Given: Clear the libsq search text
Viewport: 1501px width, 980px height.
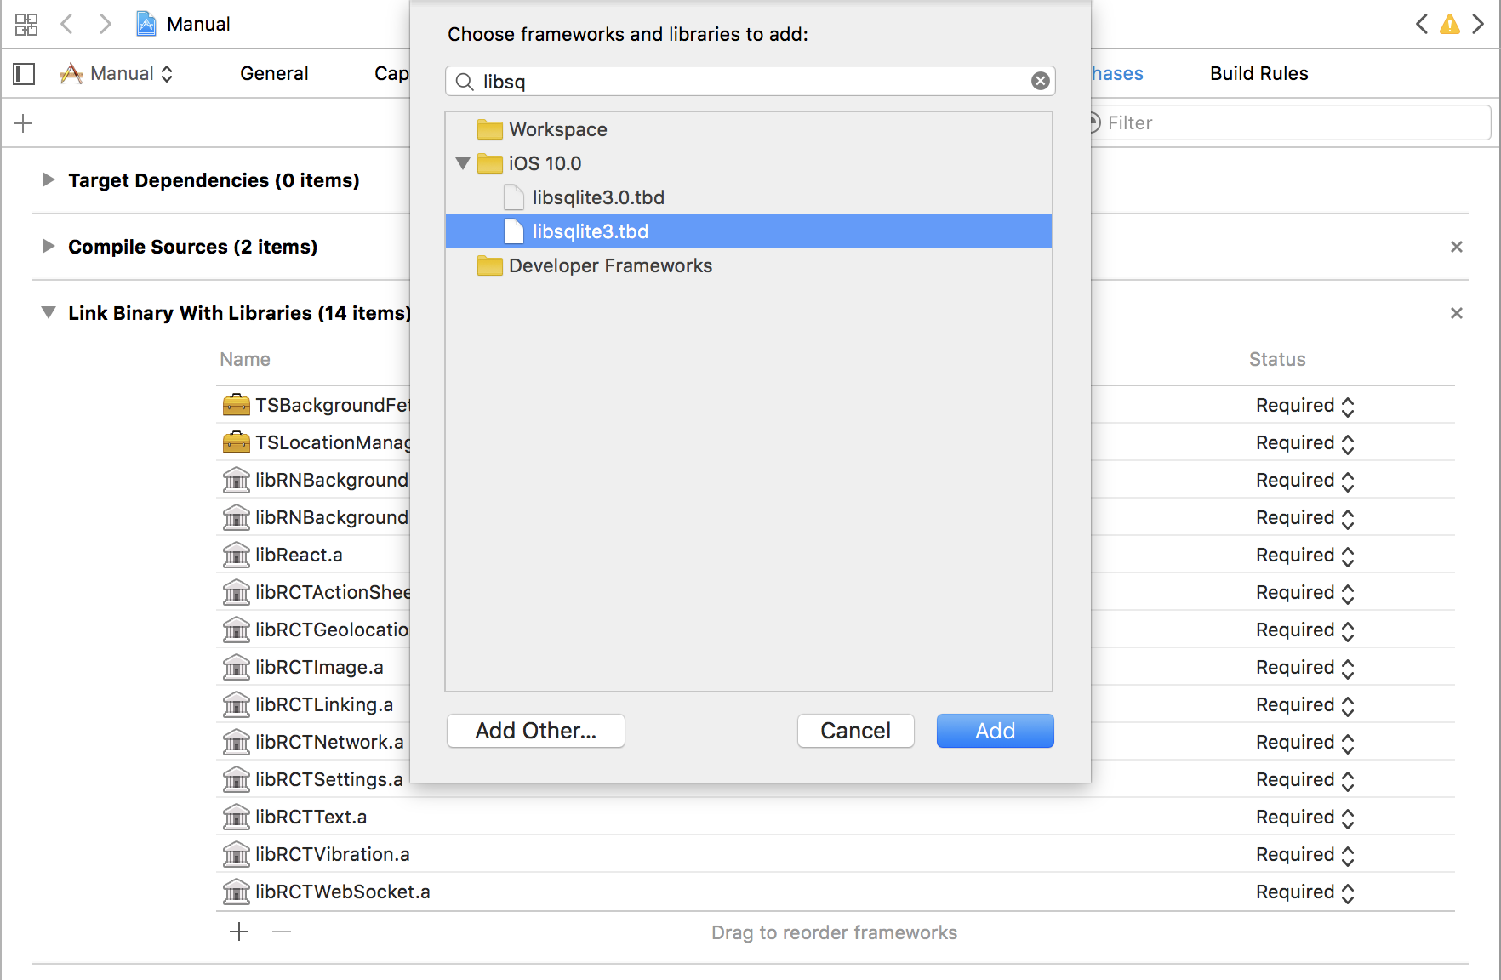Looking at the screenshot, I should 1040,81.
